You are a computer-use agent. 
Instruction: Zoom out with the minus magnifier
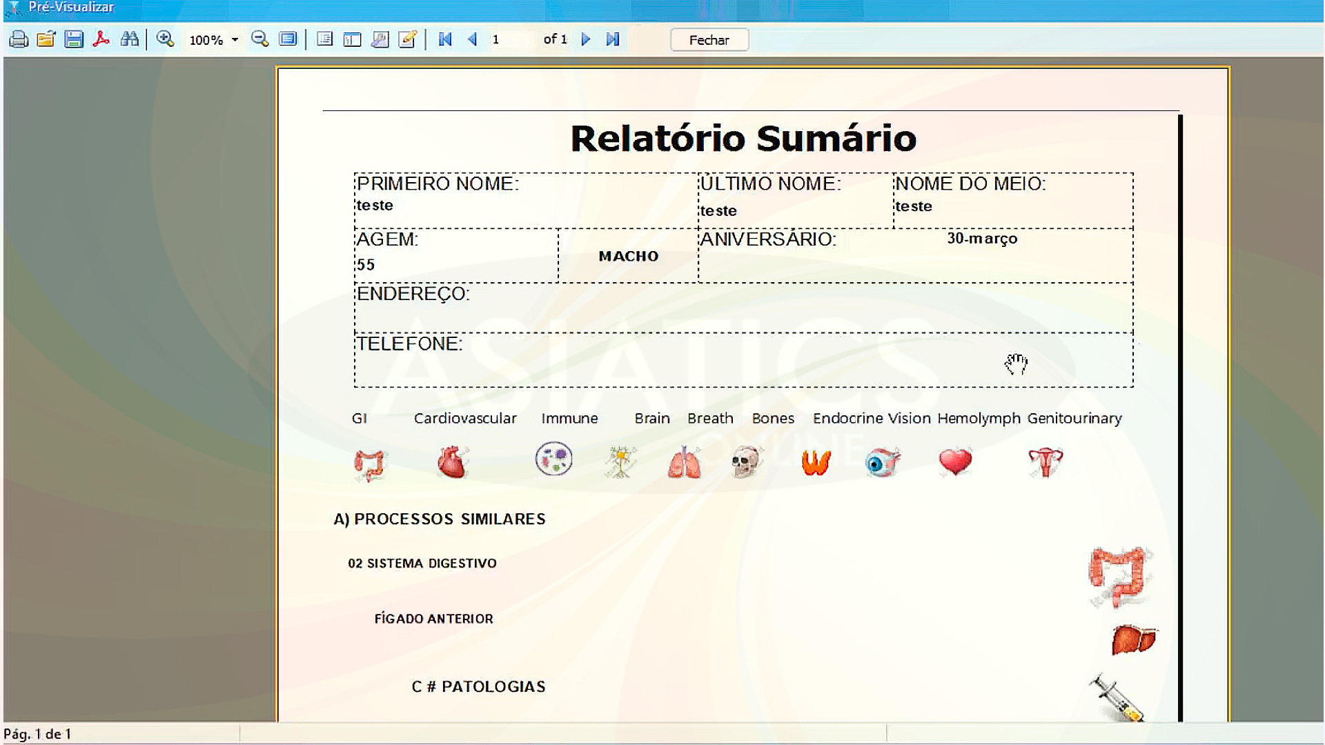tap(260, 39)
